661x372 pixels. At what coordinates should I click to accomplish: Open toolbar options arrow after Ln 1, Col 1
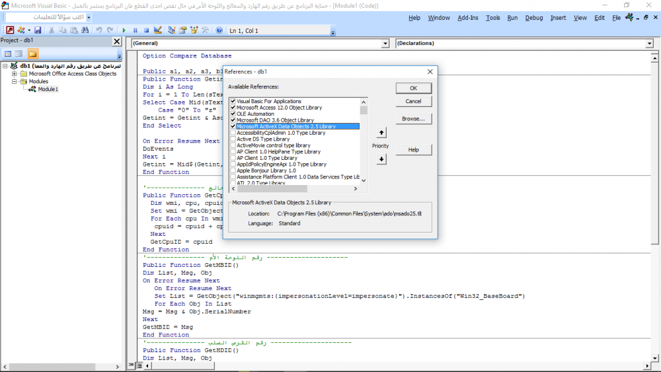(x=332, y=32)
